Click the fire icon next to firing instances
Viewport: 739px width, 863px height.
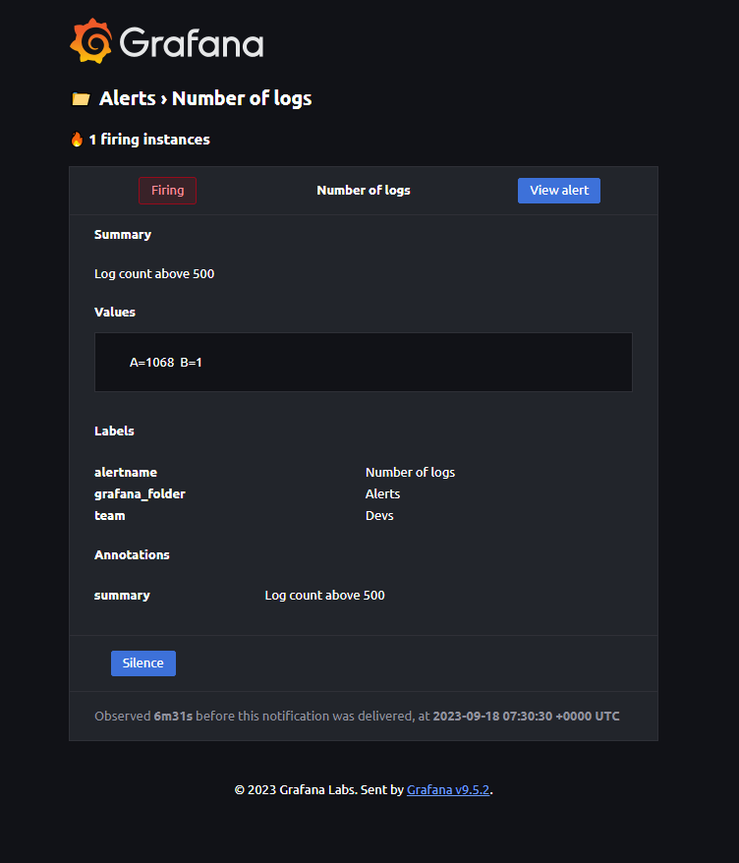click(x=77, y=140)
